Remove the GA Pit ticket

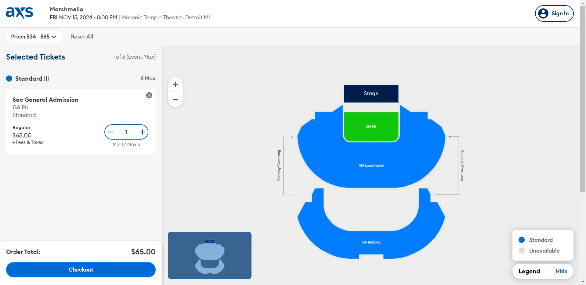point(149,95)
